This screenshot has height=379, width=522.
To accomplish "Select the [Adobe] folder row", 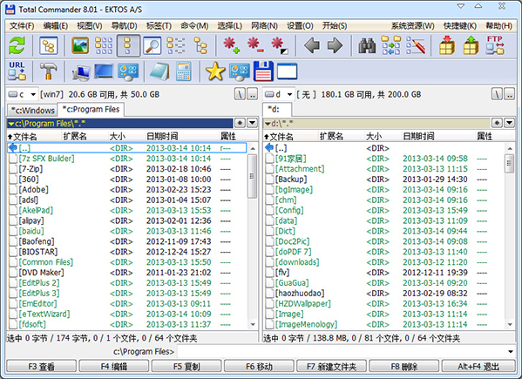I will point(127,190).
